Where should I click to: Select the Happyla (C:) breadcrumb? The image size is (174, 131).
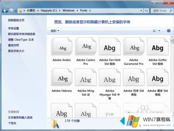coord(49,11)
